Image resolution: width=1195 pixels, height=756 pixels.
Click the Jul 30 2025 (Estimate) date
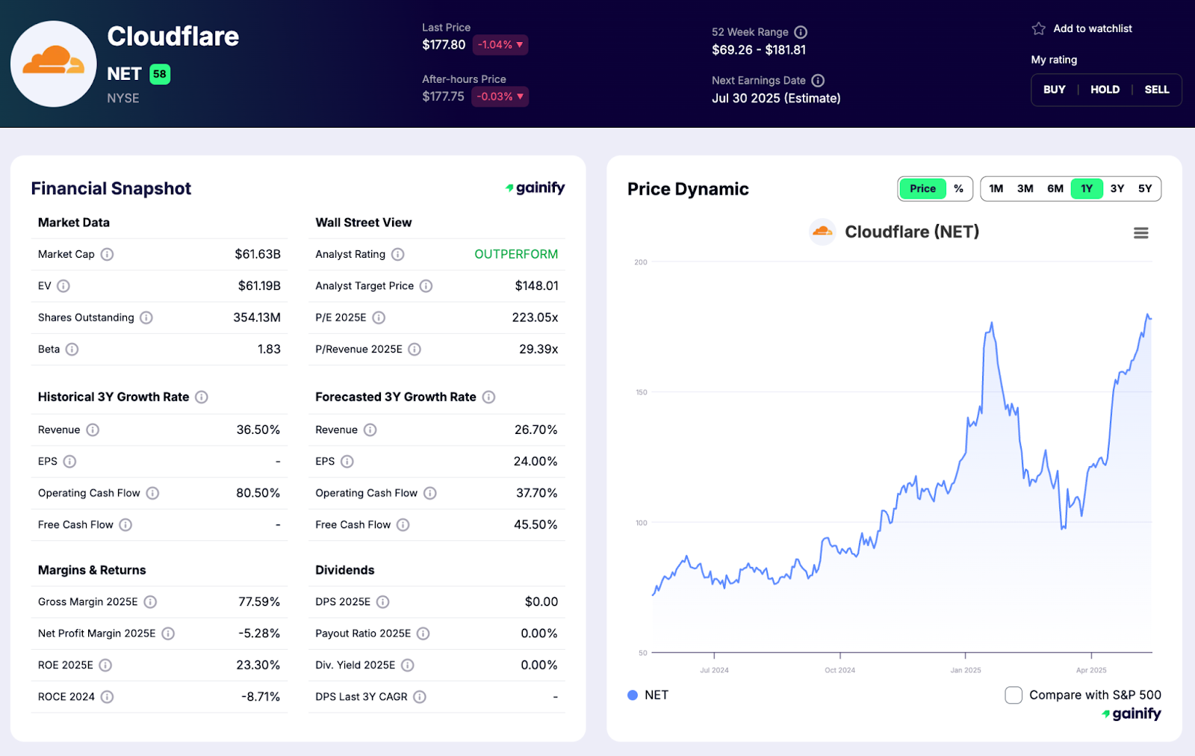point(776,99)
